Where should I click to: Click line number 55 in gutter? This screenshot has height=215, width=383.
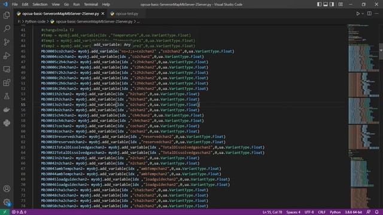pos(23,105)
